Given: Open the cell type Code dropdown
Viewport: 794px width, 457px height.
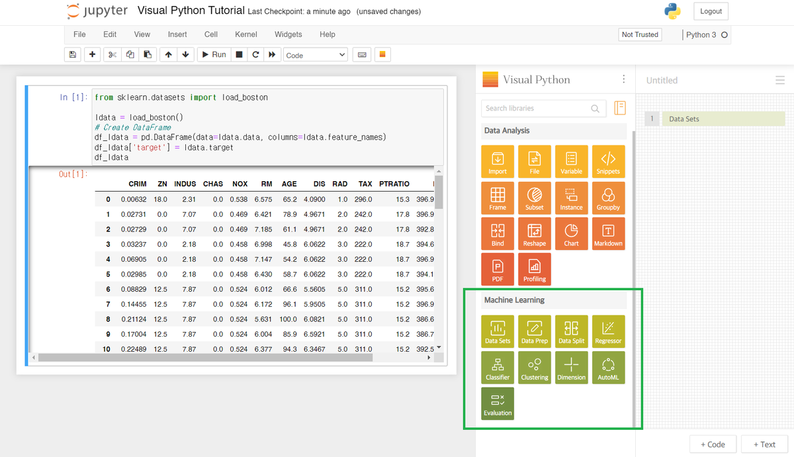Looking at the screenshot, I should [x=316, y=55].
